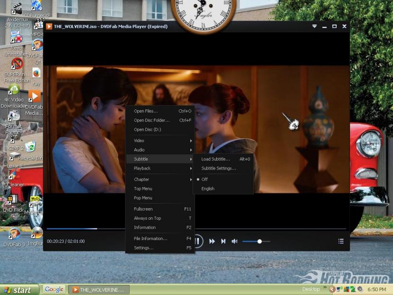Open the Top Menu entry
The height and width of the screenshot is (295, 393).
[160, 189]
